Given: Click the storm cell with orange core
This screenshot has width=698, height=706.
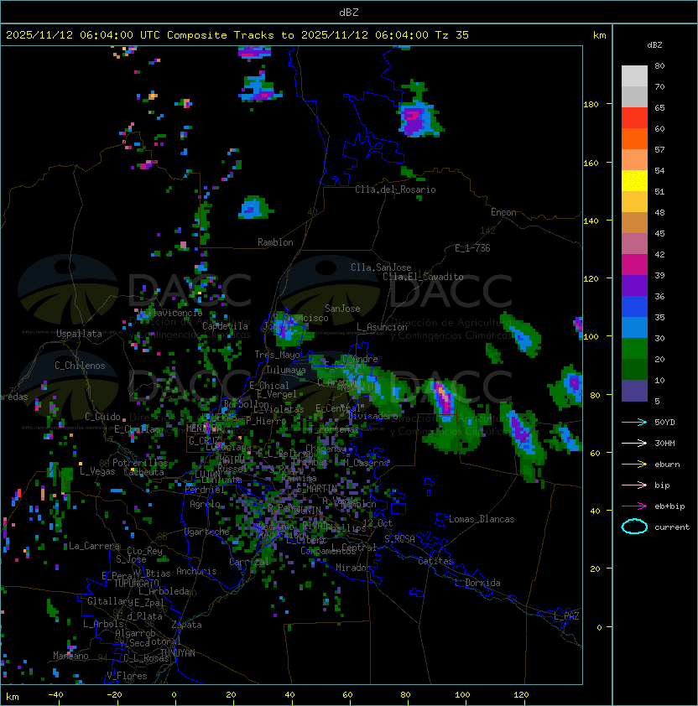Looking at the screenshot, I should click(444, 397).
